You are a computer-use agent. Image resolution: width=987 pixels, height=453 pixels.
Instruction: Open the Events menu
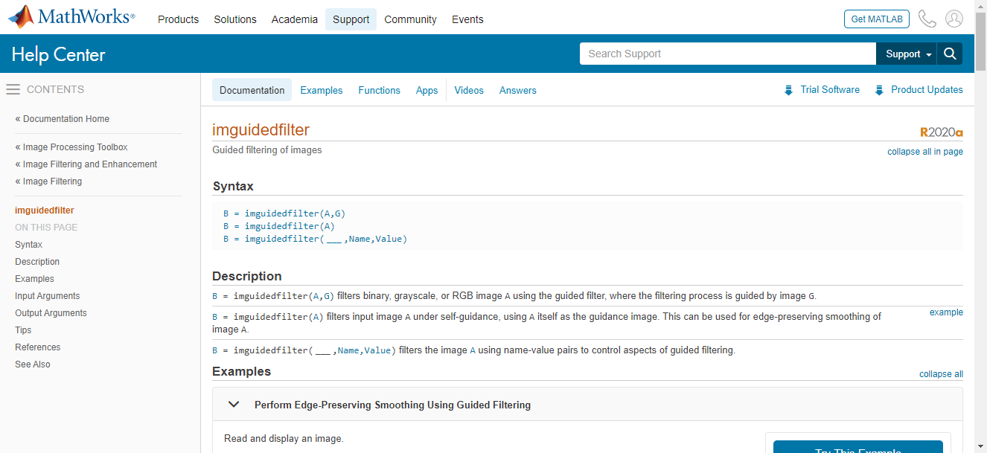[x=467, y=19]
